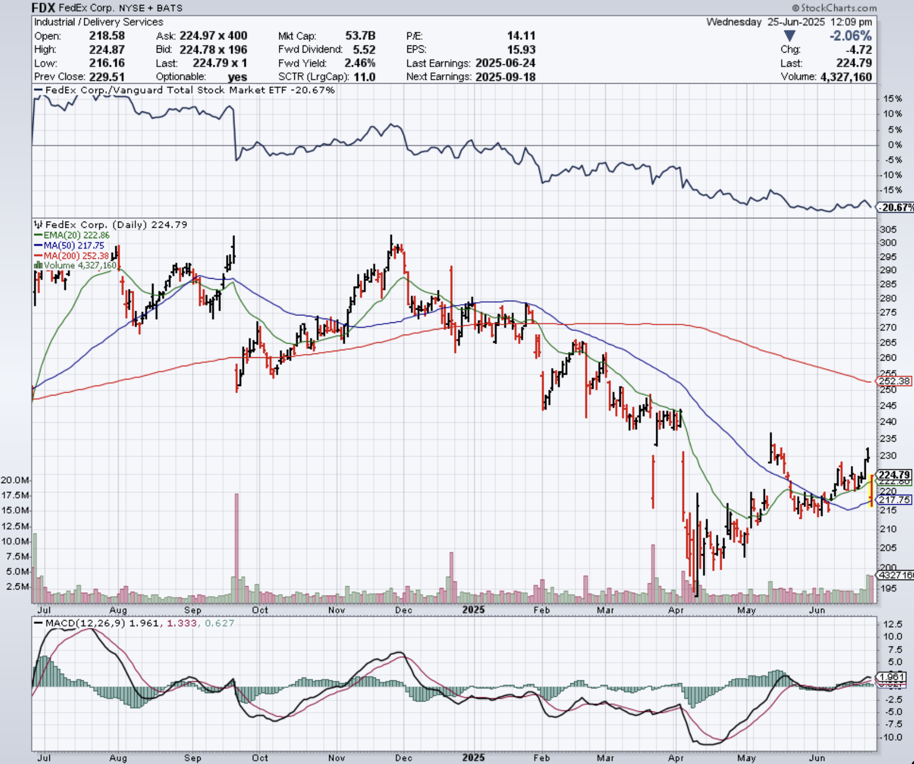Click the -2.06% percent change
914x764 pixels.
(x=850, y=36)
